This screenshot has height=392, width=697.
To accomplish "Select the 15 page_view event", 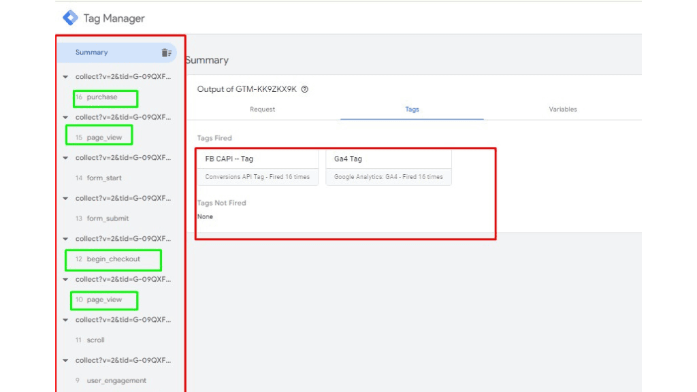I will 99,137.
